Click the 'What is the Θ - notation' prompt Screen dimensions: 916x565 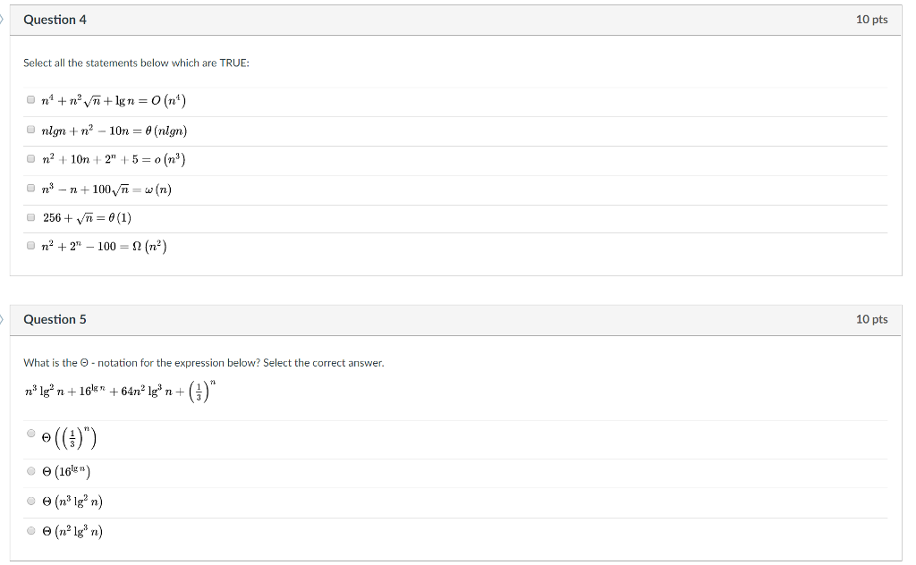point(204,362)
